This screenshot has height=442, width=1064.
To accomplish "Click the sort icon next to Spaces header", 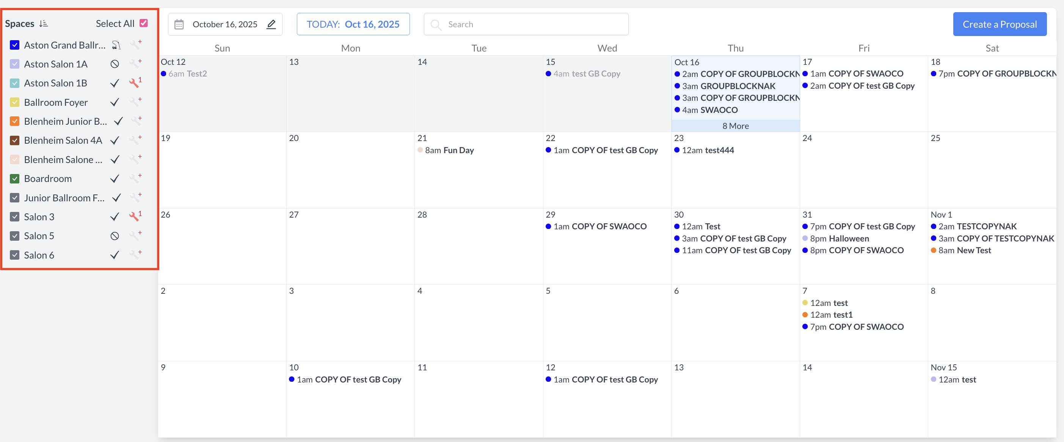I will [x=44, y=24].
